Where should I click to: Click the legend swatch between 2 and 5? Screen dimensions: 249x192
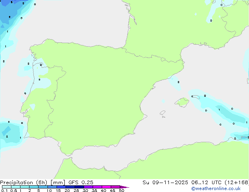click(x=34, y=187)
